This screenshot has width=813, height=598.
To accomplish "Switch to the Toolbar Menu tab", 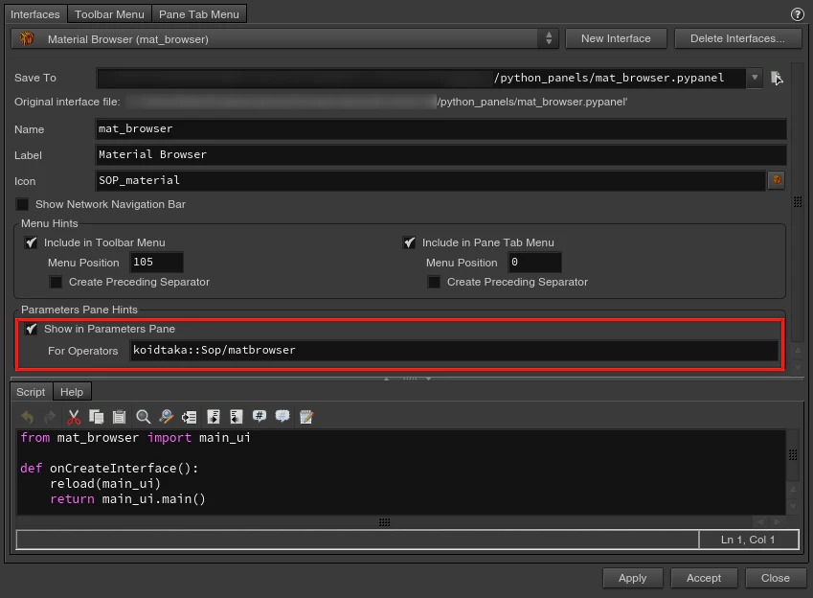I will pyautogui.click(x=109, y=14).
